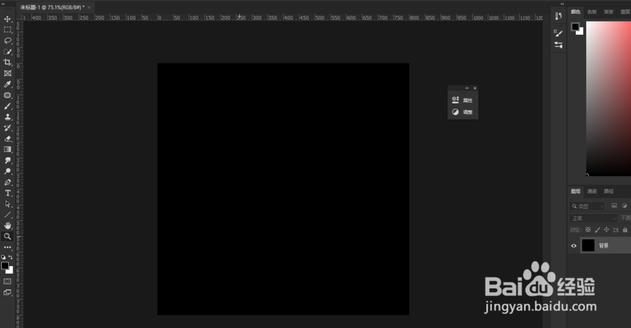Open the 正常 blend mode dropdown

coord(593,218)
